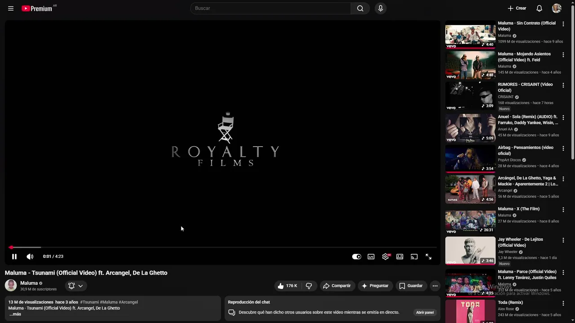Open options for De Lejitos video

click(x=563, y=240)
